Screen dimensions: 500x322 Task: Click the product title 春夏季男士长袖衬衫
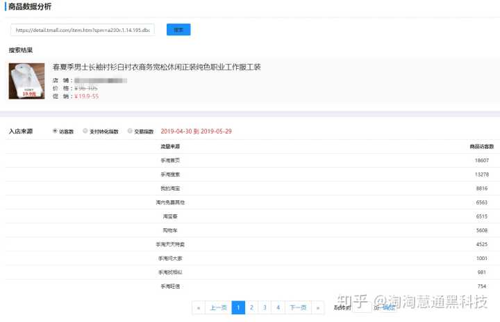(x=156, y=67)
